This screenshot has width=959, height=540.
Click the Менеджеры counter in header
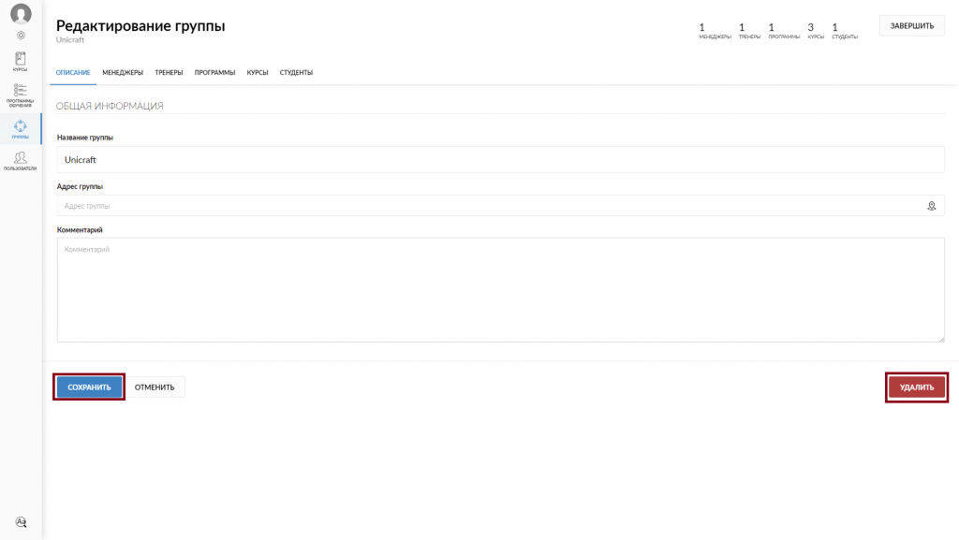(715, 31)
